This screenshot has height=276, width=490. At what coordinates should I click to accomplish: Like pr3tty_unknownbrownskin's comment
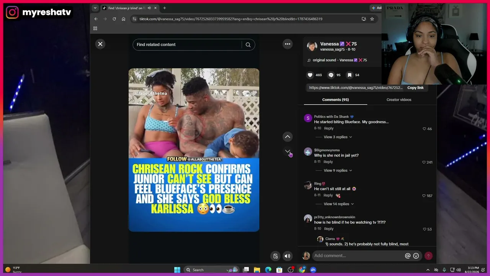(425, 229)
